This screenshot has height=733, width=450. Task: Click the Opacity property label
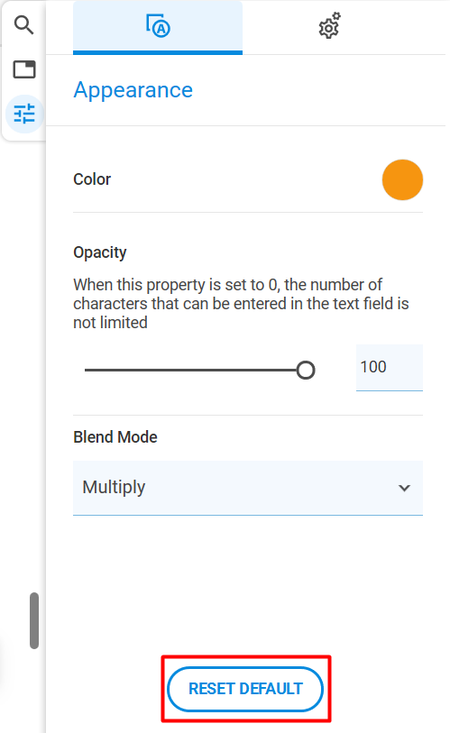(x=100, y=252)
